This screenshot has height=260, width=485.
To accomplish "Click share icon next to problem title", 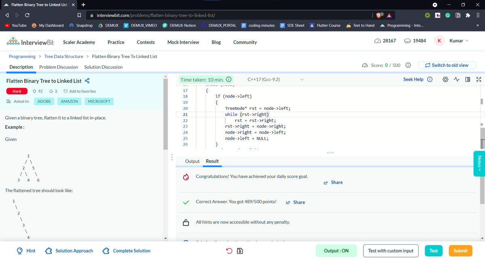I will (x=87, y=81).
